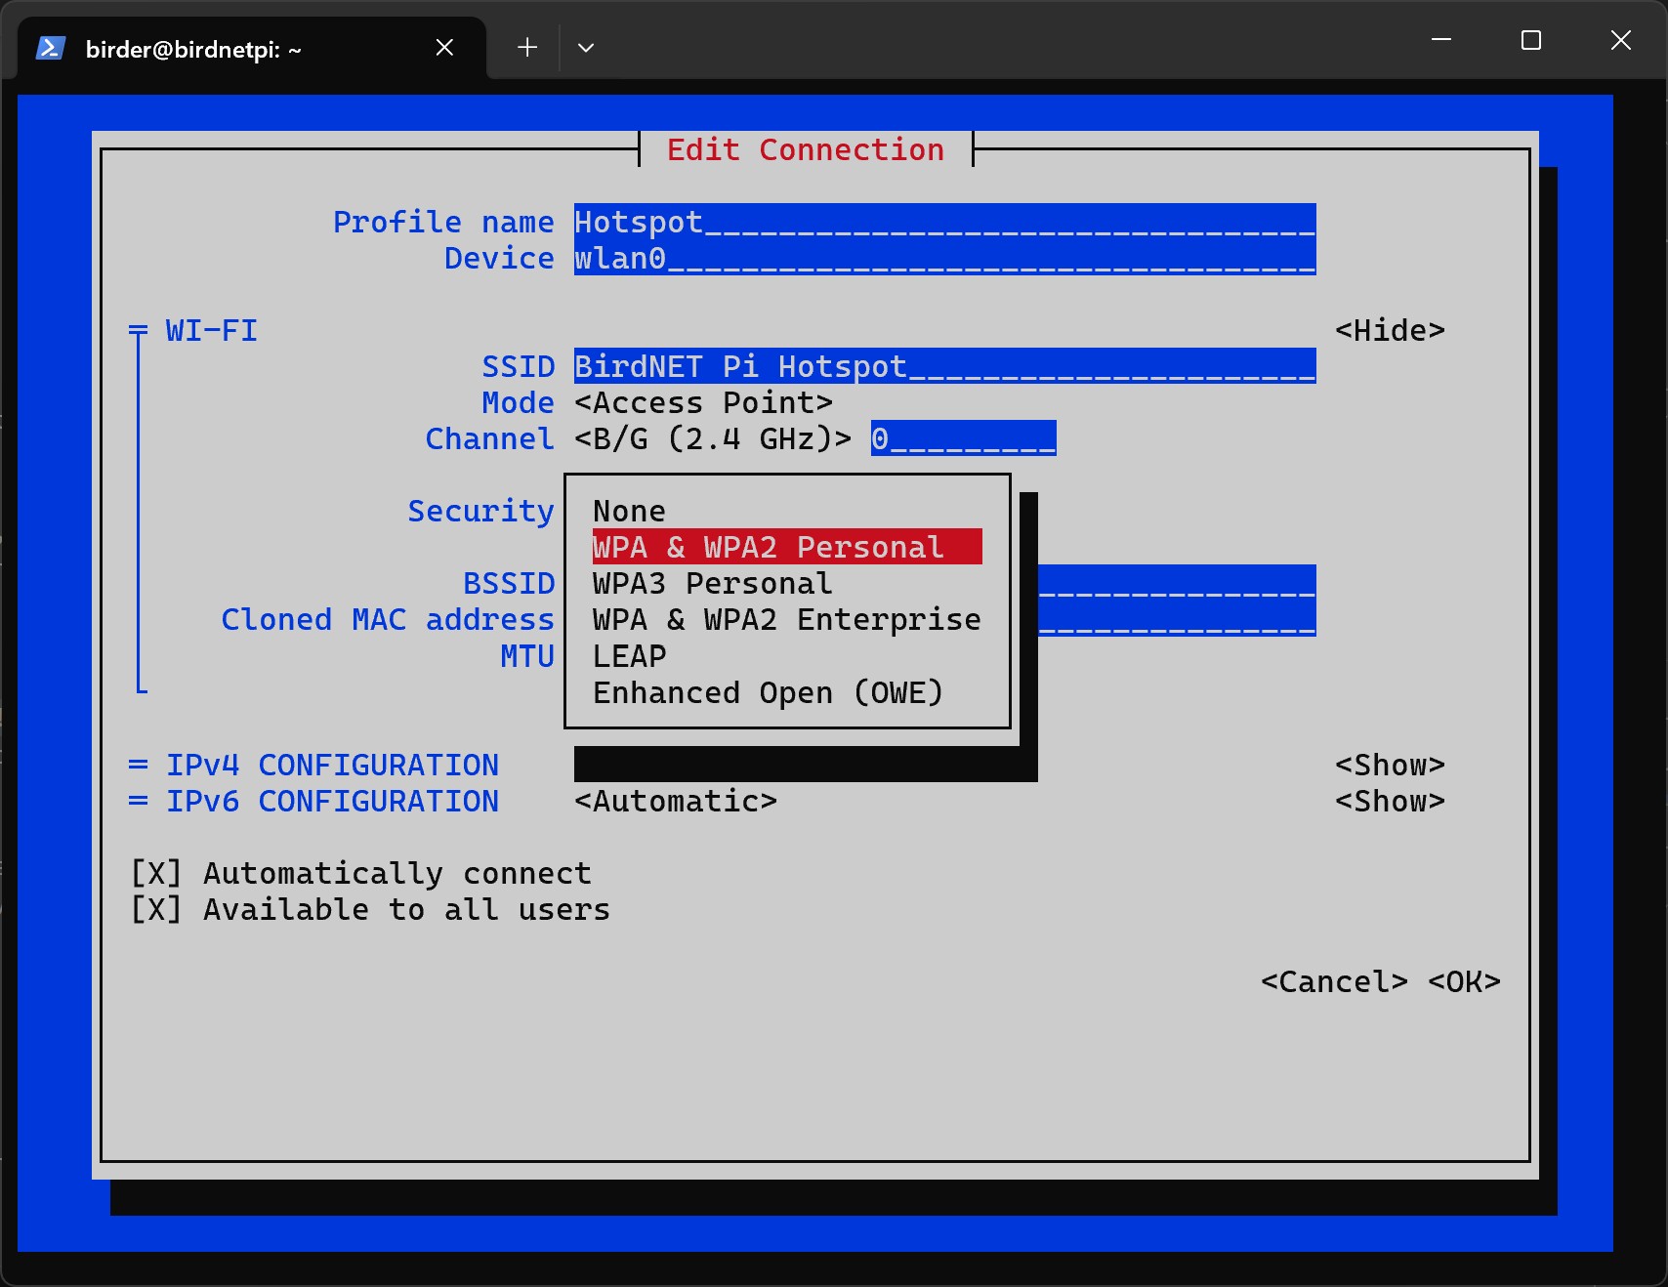
Task: Pick WPA & WPA2 Enterprise option
Action: [x=786, y=619]
